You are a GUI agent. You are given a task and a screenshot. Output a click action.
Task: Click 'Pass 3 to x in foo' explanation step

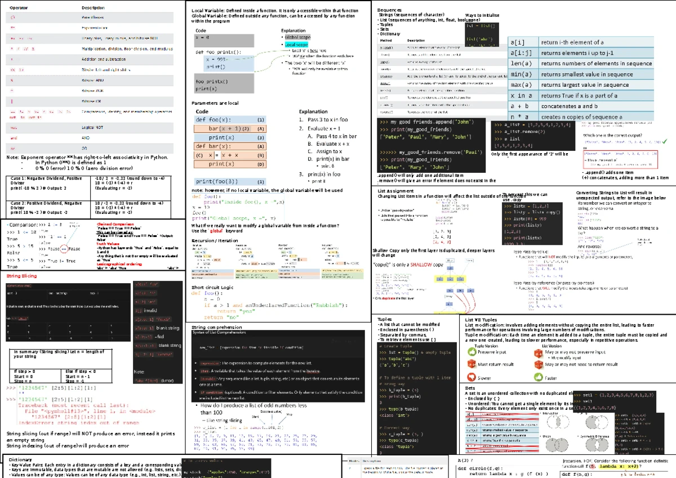click(324, 120)
